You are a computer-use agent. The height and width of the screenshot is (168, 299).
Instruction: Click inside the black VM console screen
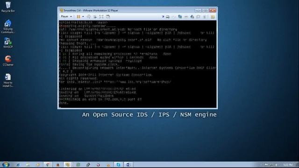pyautogui.click(x=138, y=64)
